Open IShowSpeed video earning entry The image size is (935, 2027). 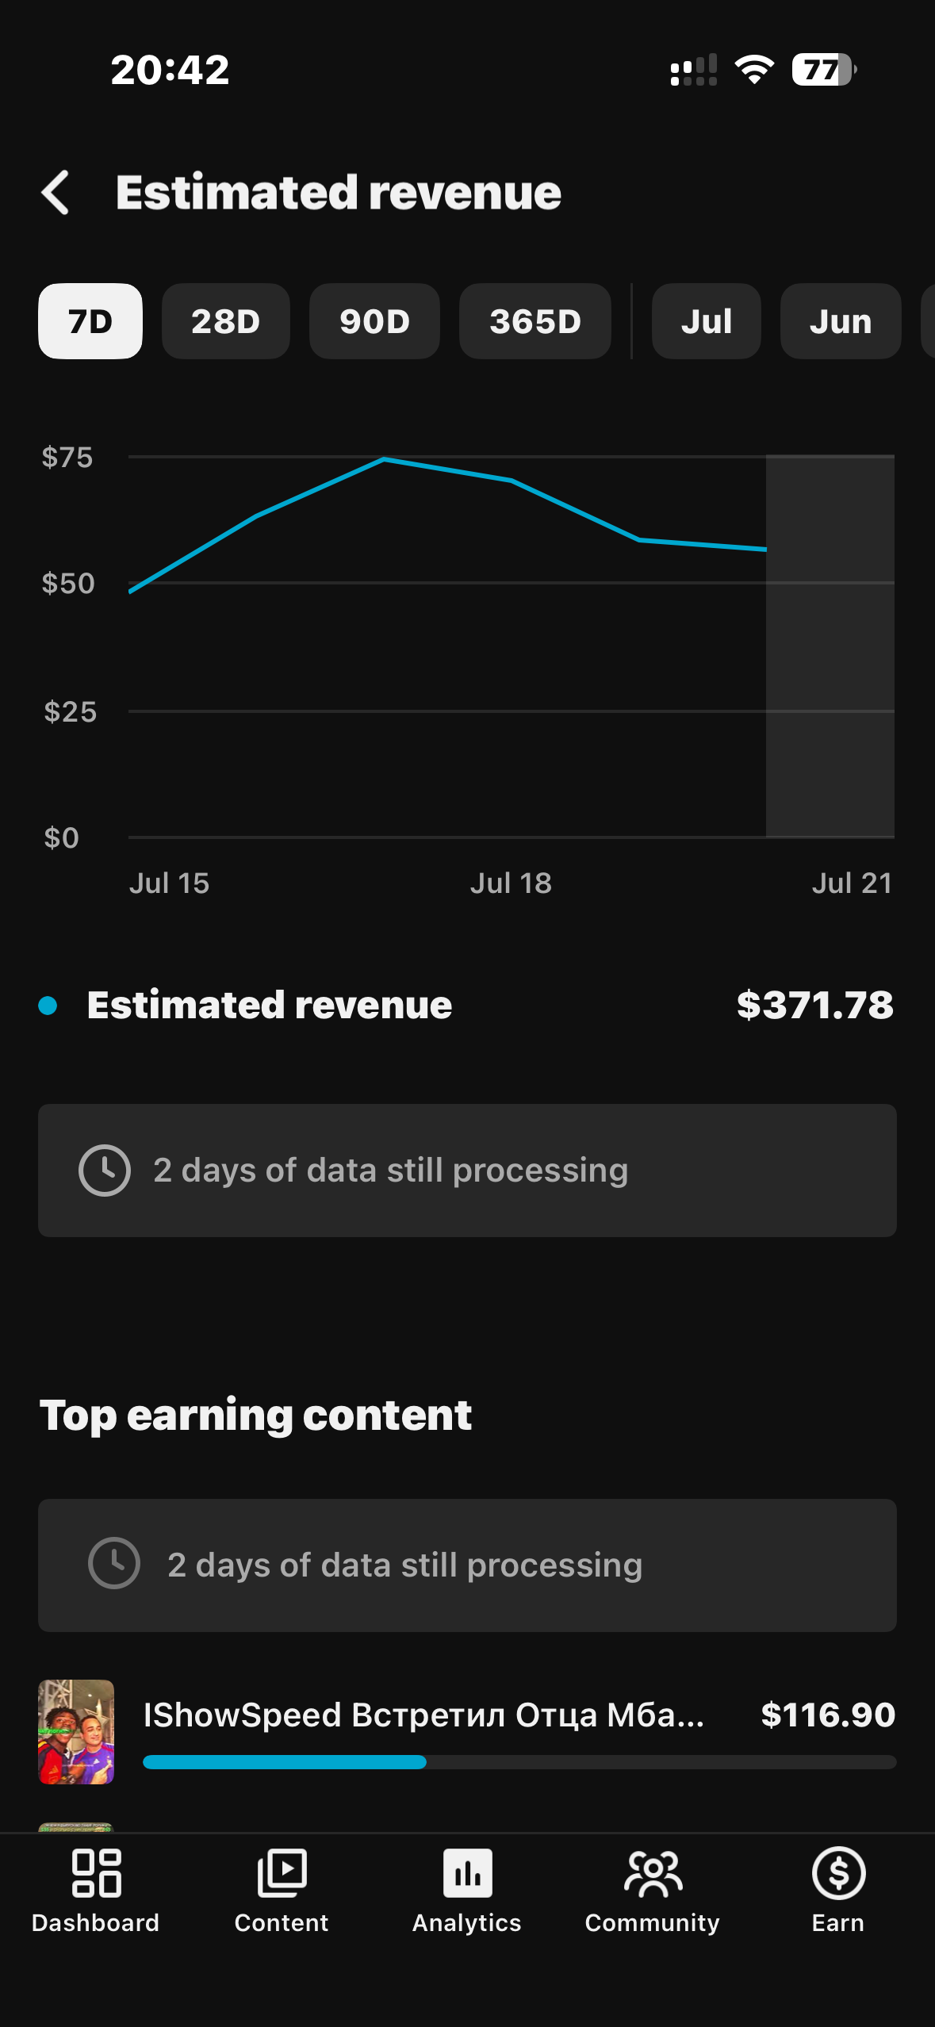coord(467,1732)
